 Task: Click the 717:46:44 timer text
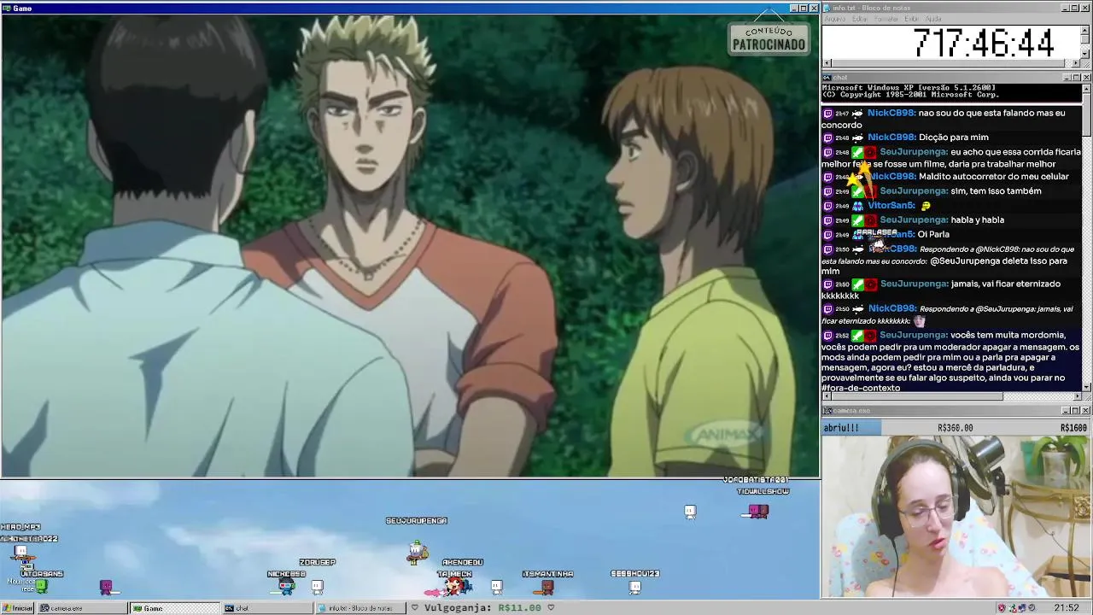[x=984, y=43]
